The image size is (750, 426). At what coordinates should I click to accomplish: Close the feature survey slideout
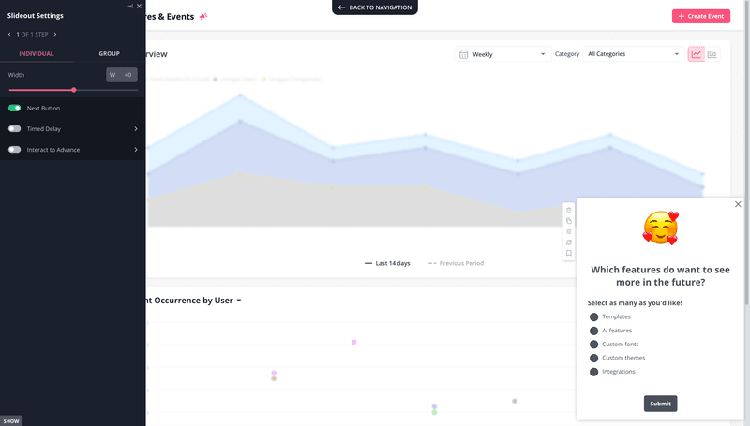738,204
